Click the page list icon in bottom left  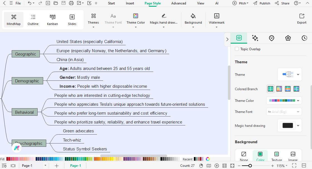tap(4, 166)
